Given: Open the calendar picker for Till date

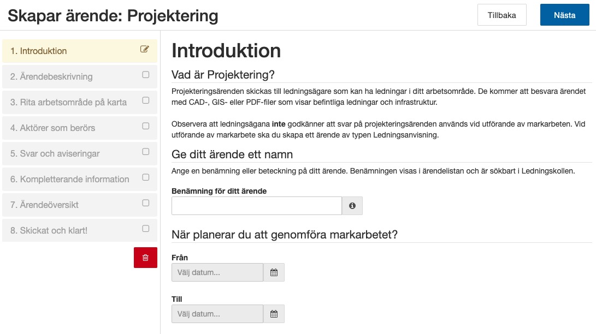Looking at the screenshot, I should [274, 313].
